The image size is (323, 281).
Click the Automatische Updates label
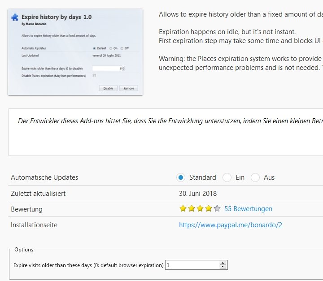44,177
